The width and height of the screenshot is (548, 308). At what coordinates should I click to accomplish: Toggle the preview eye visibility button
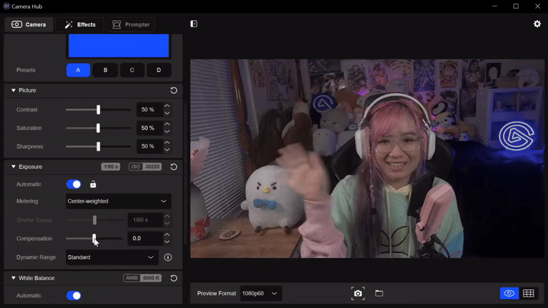coord(509,294)
